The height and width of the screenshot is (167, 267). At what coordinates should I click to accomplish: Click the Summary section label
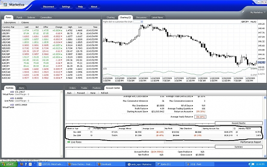(x=238, y=147)
